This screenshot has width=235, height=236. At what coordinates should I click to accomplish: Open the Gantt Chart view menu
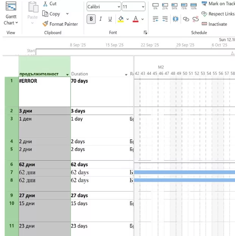11,20
